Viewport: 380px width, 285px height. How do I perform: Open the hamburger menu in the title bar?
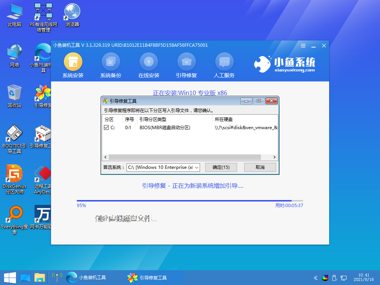pyautogui.click(x=303, y=46)
